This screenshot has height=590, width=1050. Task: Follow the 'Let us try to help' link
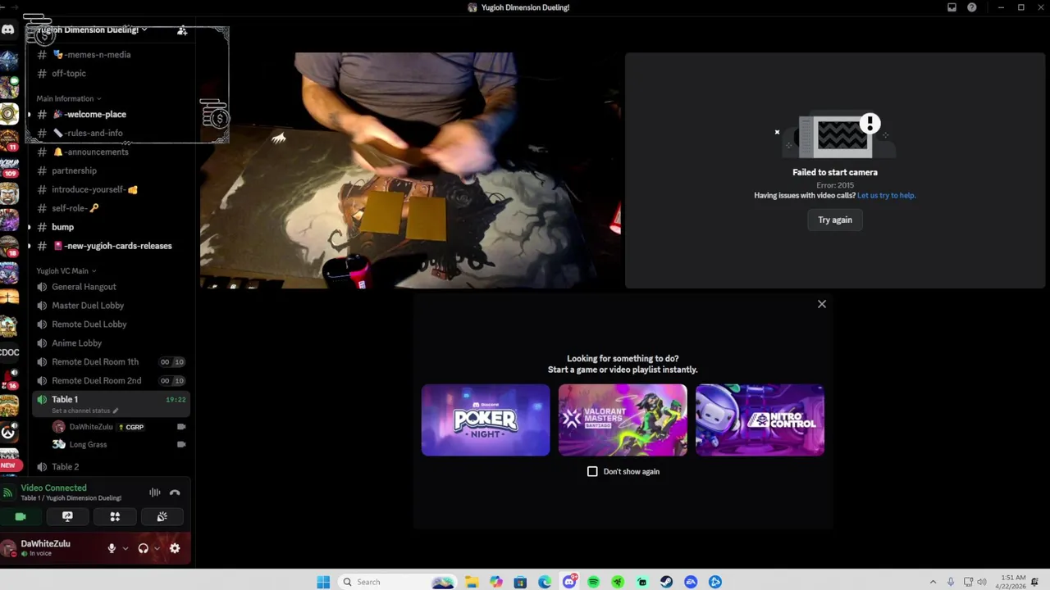(x=886, y=195)
